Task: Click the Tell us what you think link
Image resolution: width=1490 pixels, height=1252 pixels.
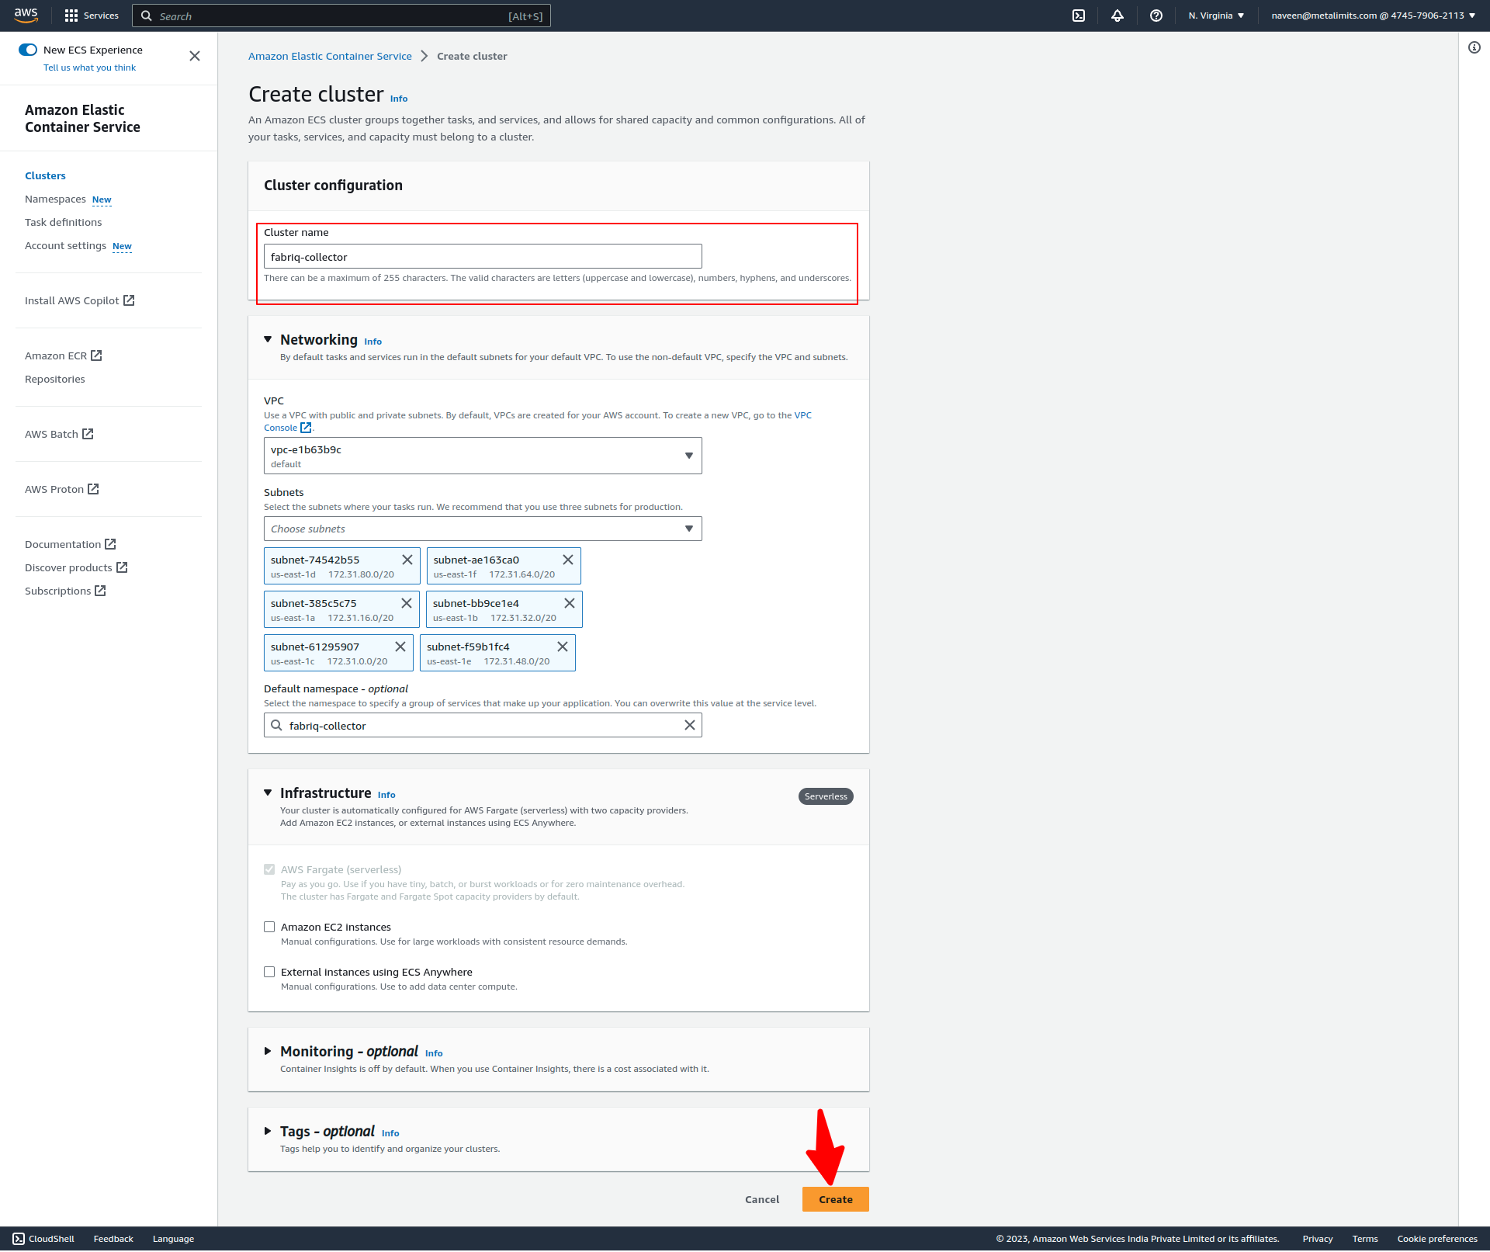Action: [x=89, y=68]
